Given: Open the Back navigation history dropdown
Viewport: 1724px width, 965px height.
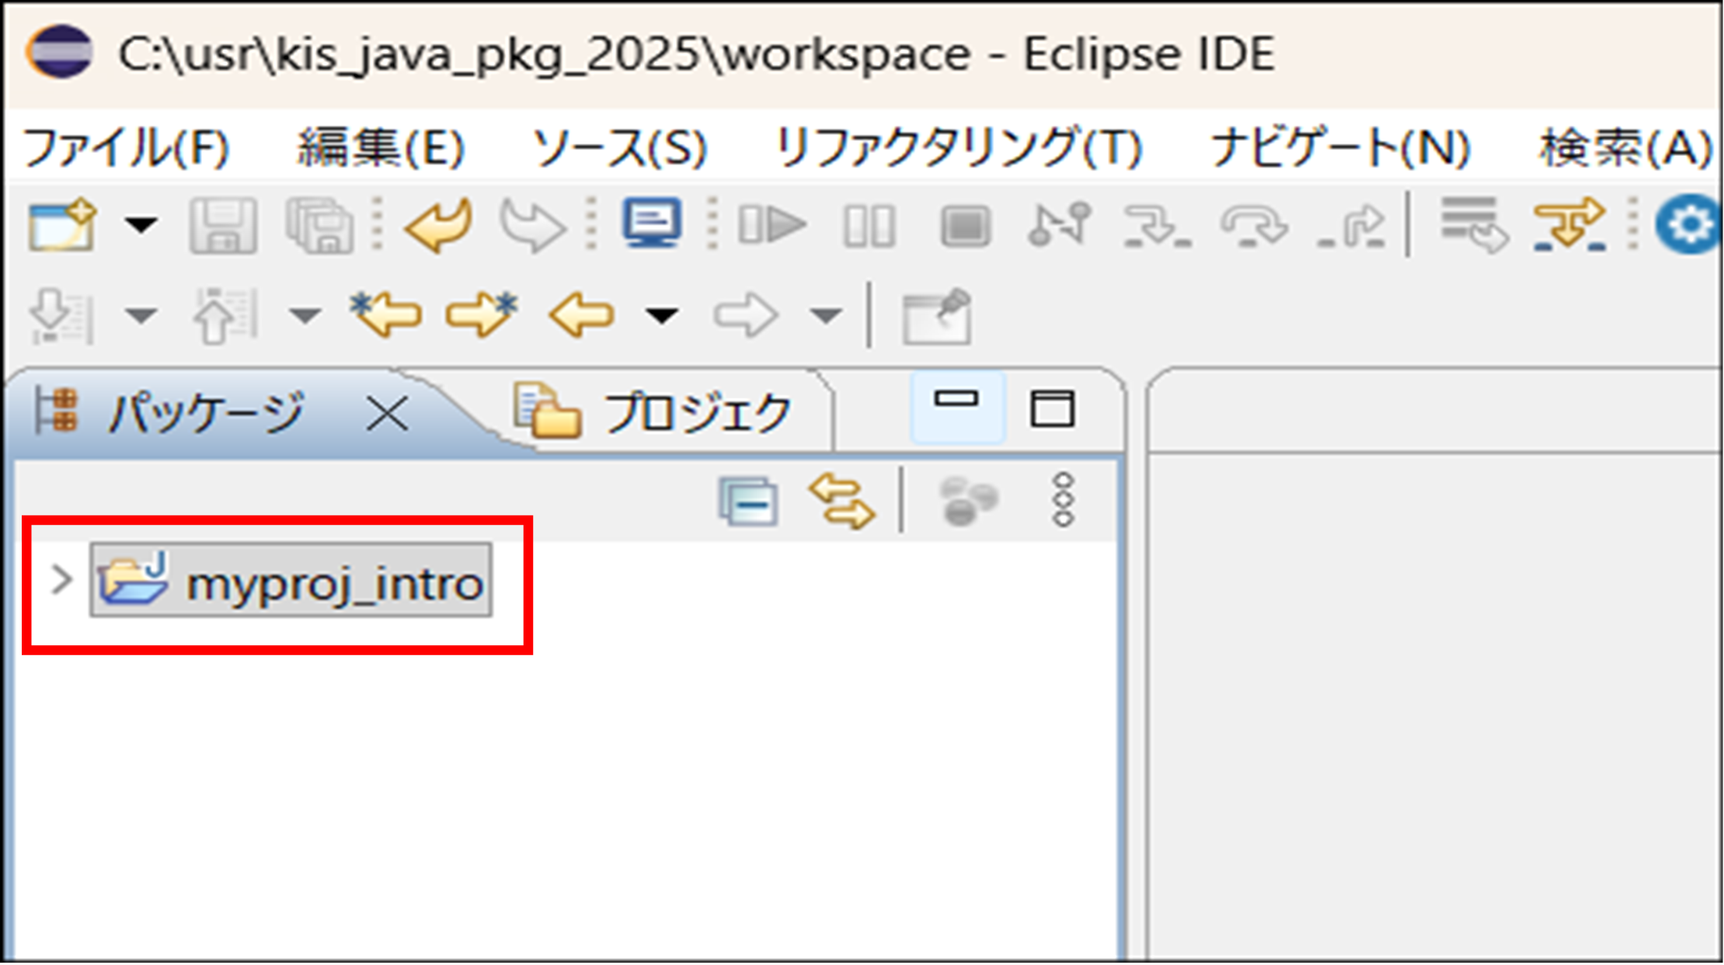Looking at the screenshot, I should click(x=663, y=316).
